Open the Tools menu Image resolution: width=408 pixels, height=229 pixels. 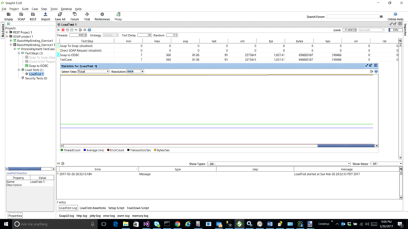point(54,9)
